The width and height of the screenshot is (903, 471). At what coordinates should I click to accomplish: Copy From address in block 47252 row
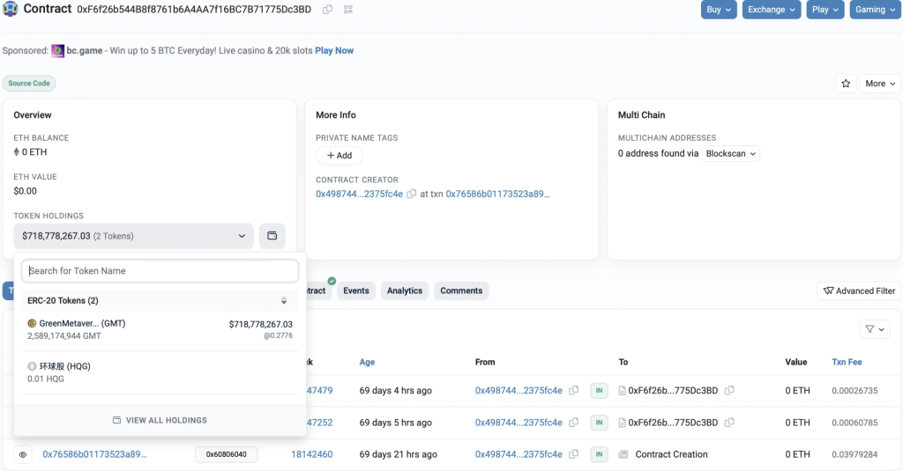pyautogui.click(x=573, y=423)
